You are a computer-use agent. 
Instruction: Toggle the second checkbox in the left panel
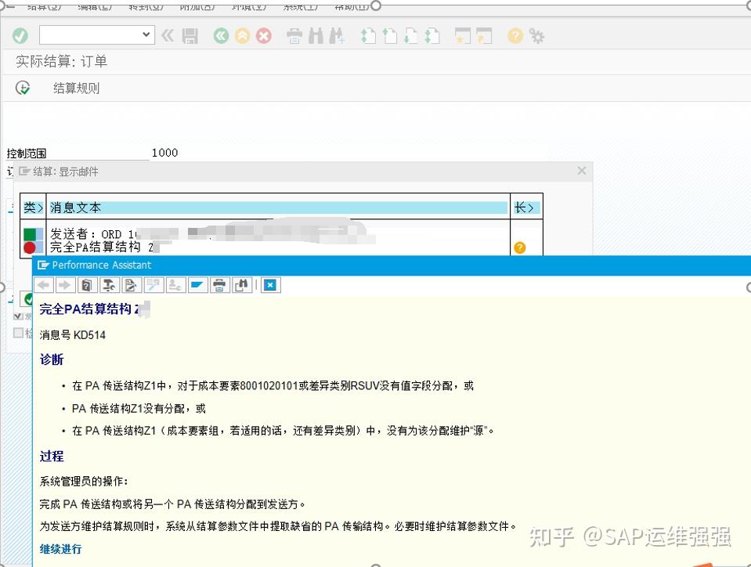[x=18, y=334]
